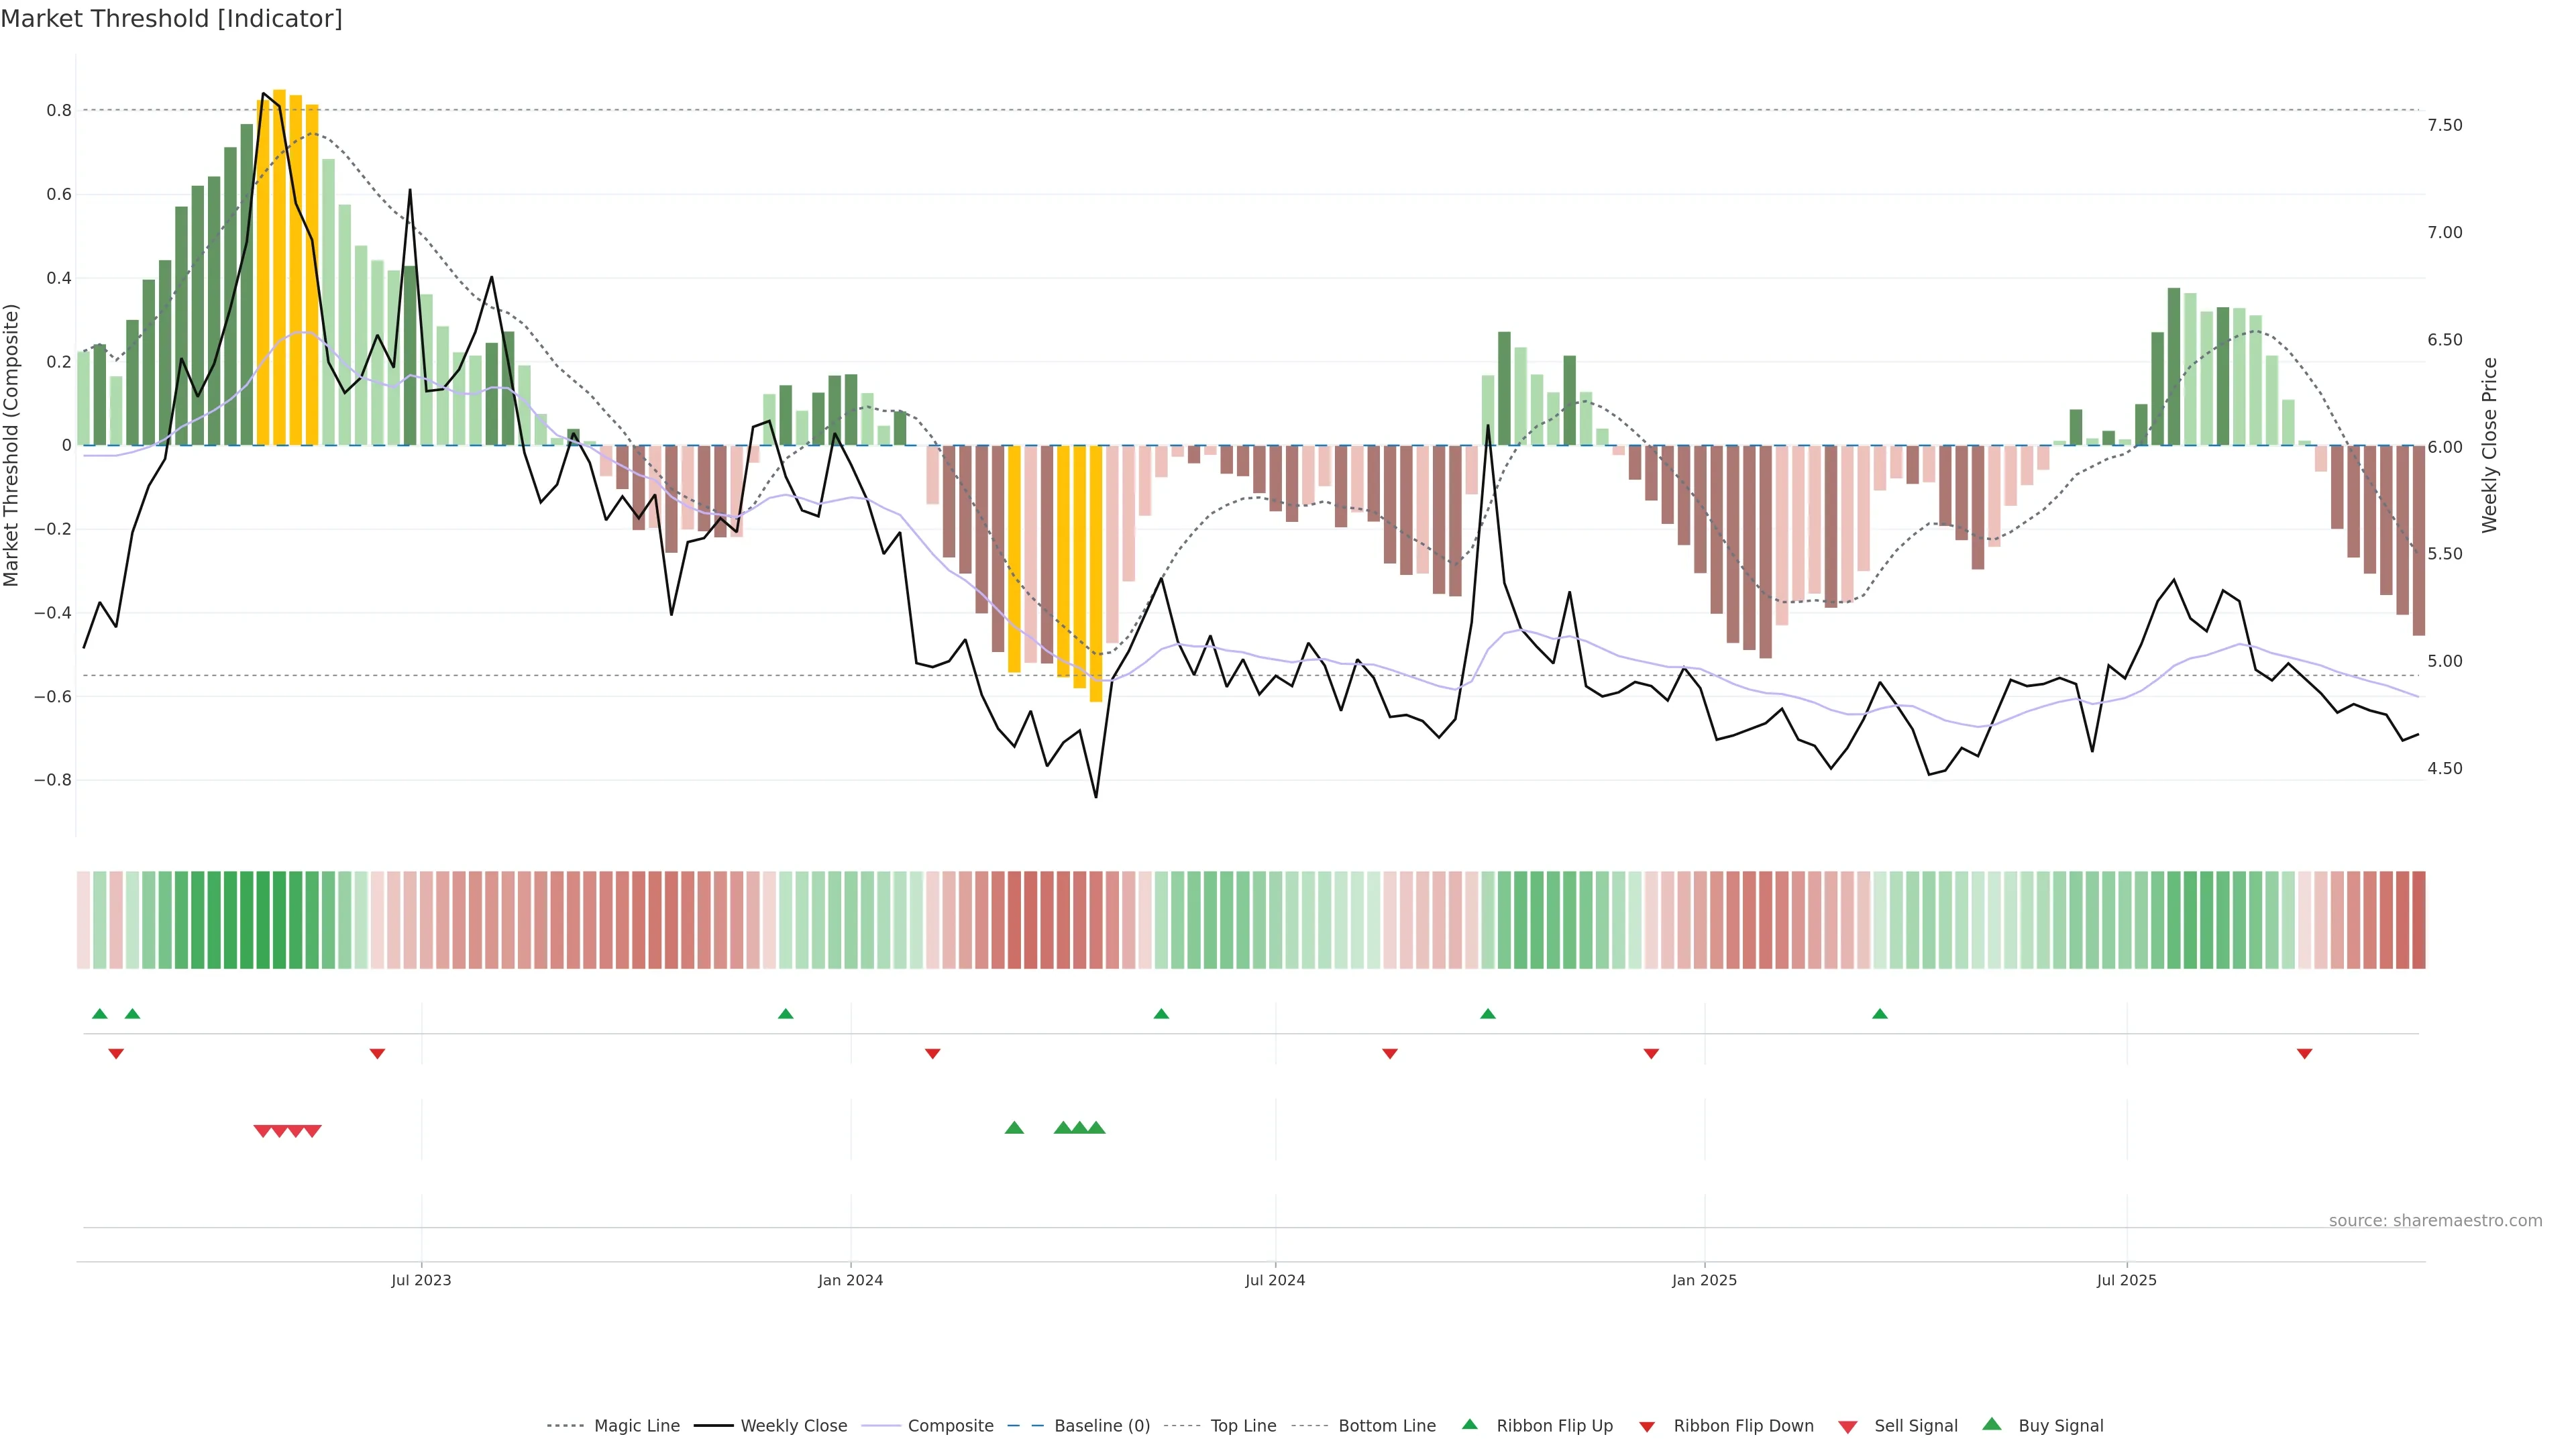Click the Jan 2024 axis label
Viewport: 2576px width, 1449px height.
(x=850, y=1280)
